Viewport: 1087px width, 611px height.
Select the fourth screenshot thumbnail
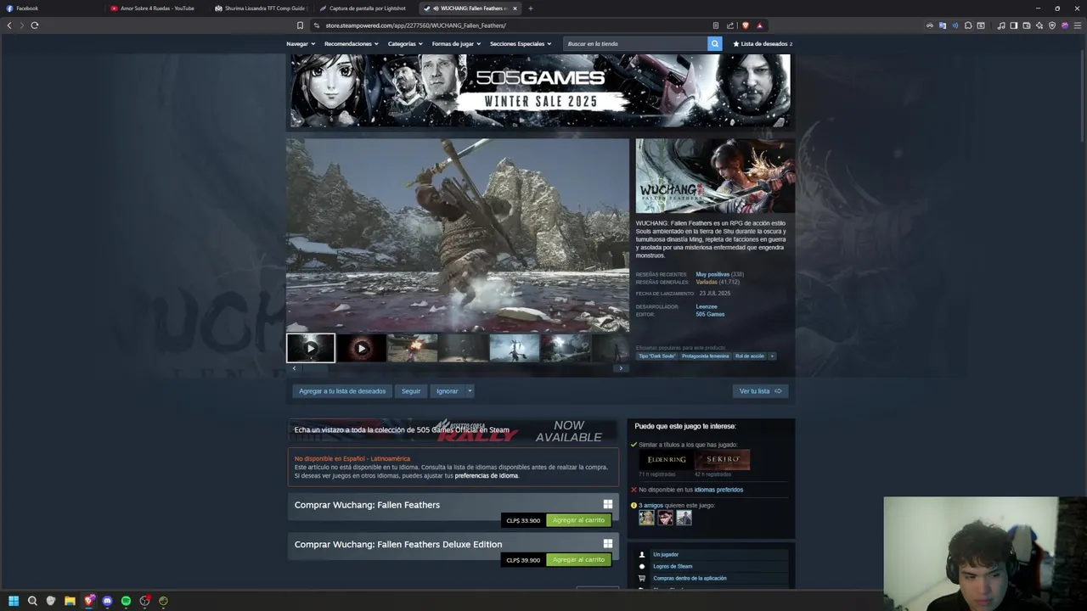pos(463,348)
